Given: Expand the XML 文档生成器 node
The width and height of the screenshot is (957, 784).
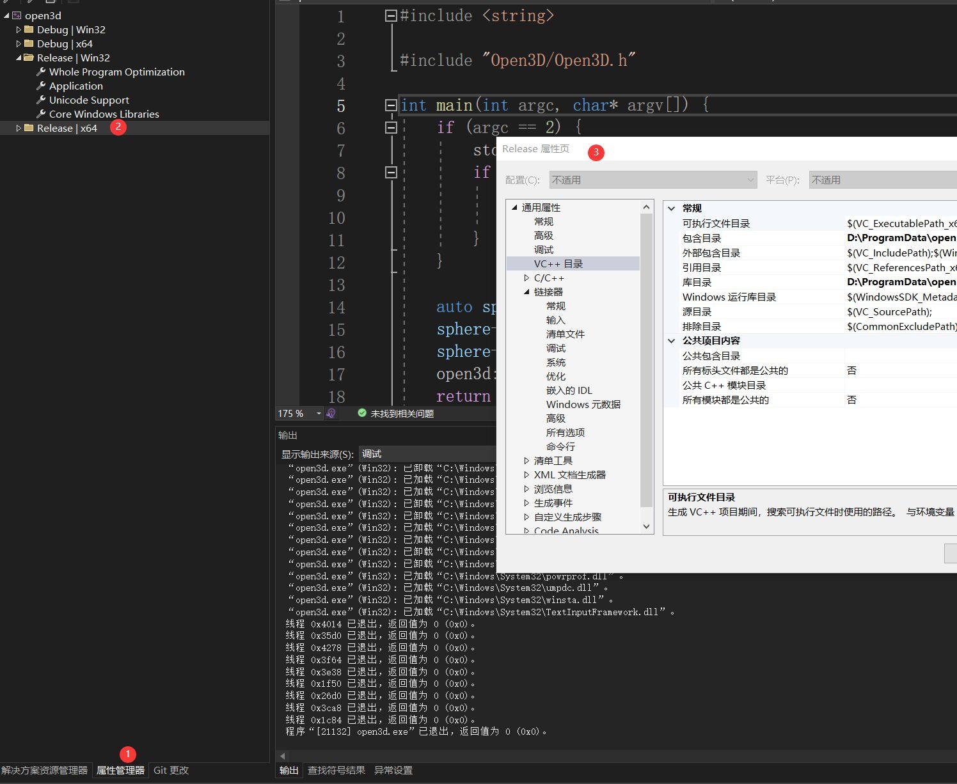Looking at the screenshot, I should (x=526, y=474).
